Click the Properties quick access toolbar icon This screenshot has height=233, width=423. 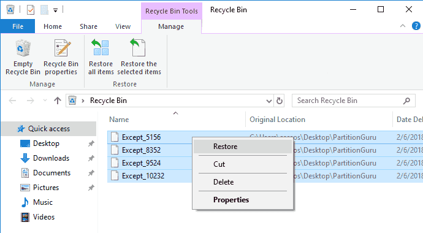(31, 10)
